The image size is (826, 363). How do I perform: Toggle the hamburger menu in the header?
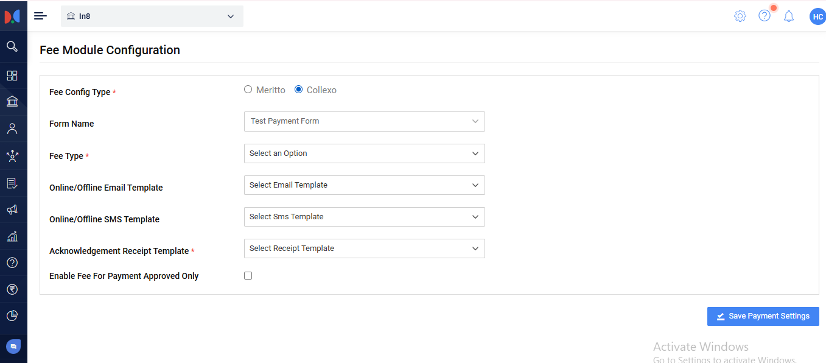[40, 16]
